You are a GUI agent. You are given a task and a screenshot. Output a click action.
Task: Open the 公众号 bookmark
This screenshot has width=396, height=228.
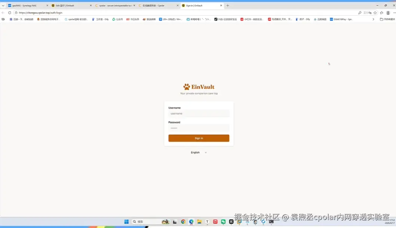[x=118, y=19]
